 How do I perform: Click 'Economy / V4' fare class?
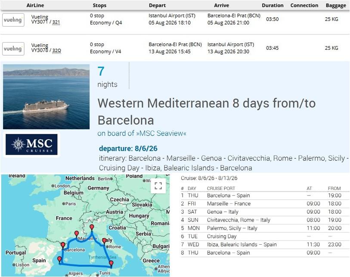pos(105,51)
